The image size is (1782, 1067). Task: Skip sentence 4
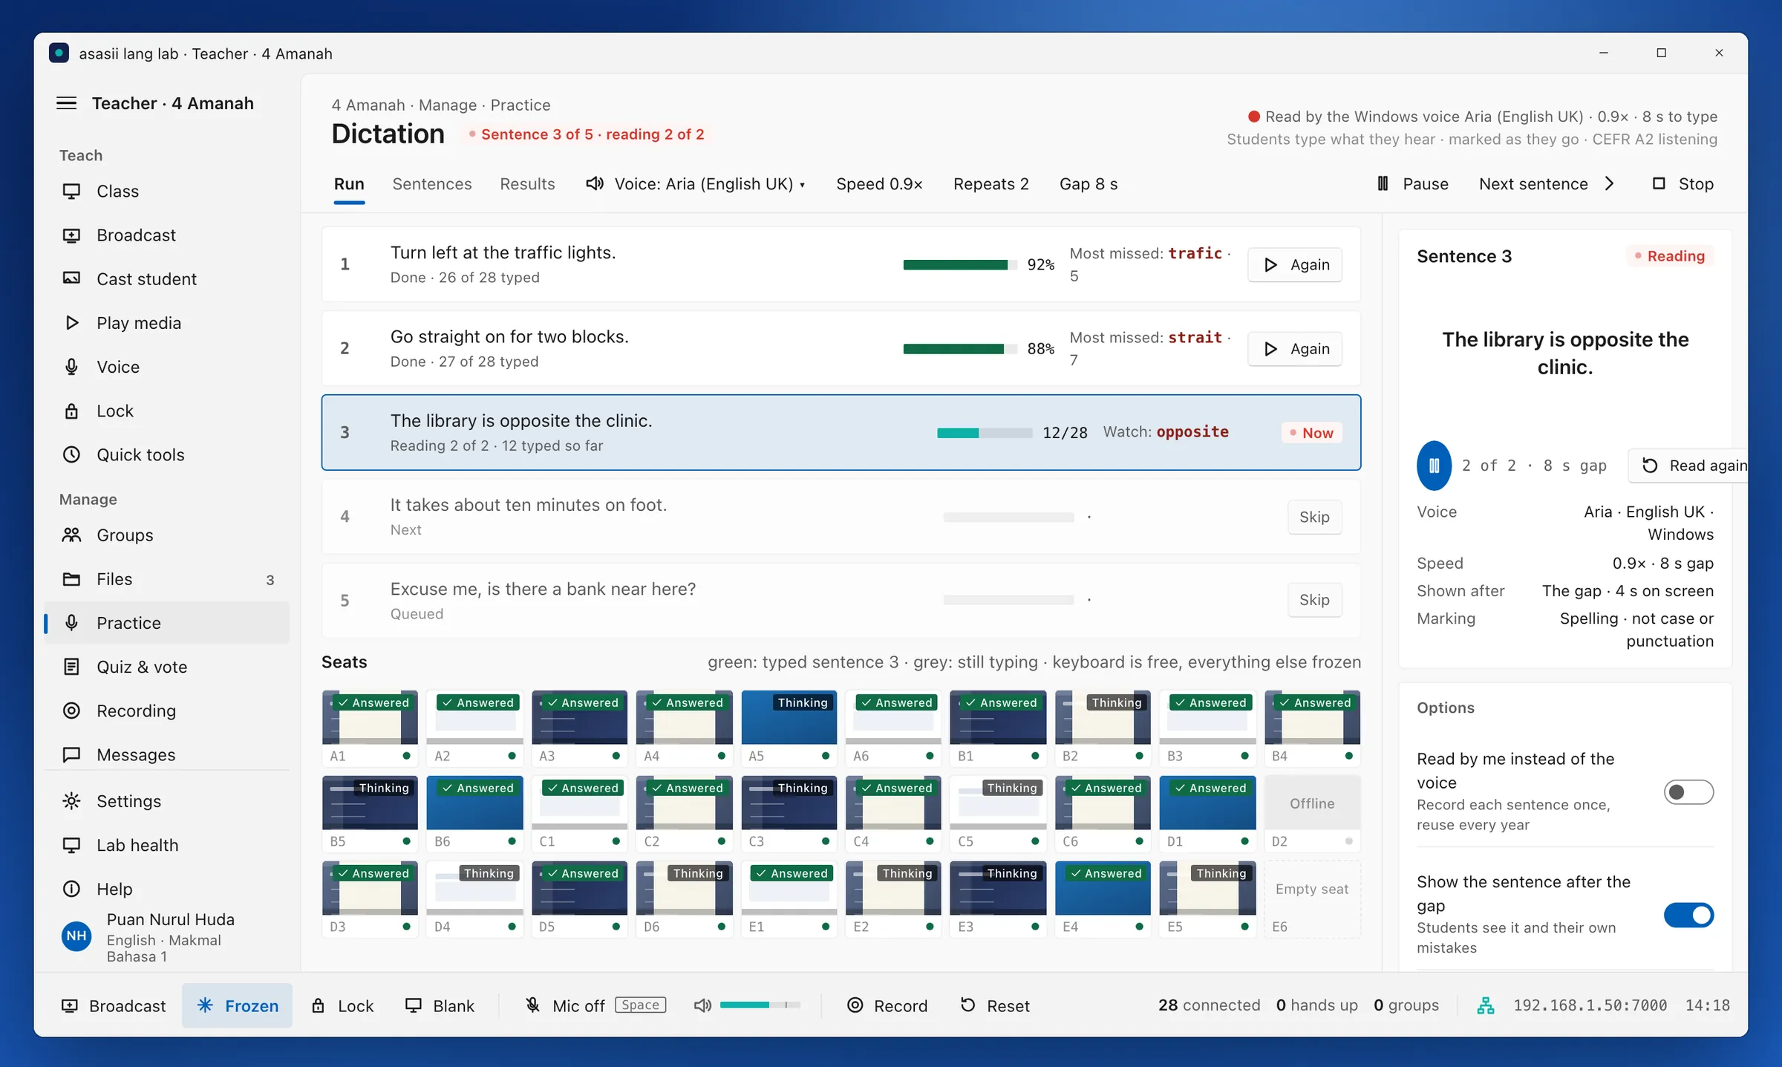1314,517
